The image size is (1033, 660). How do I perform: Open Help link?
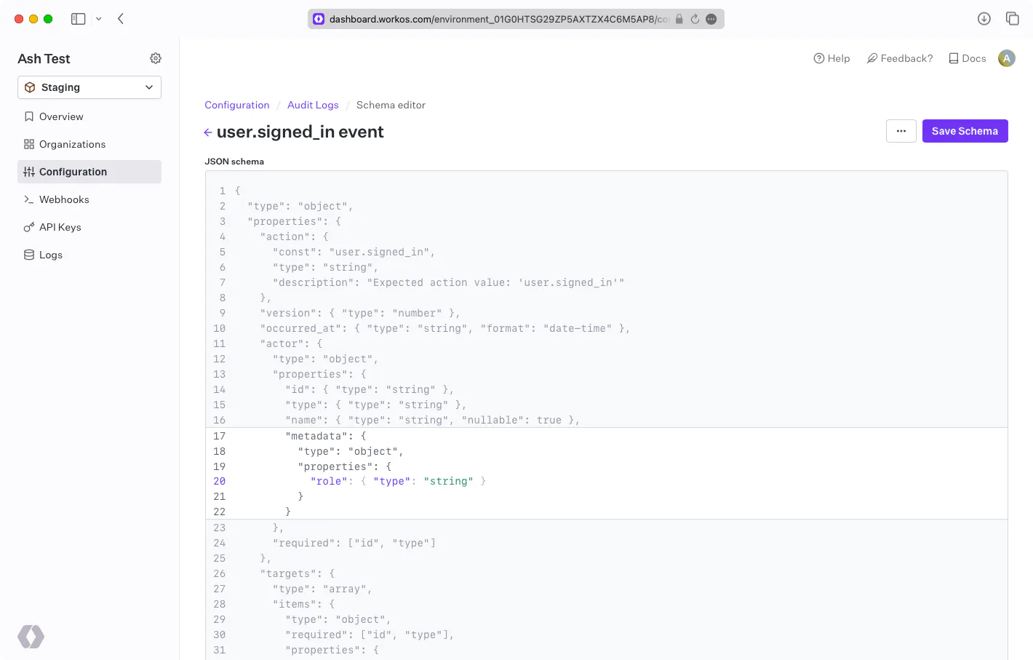click(x=831, y=58)
